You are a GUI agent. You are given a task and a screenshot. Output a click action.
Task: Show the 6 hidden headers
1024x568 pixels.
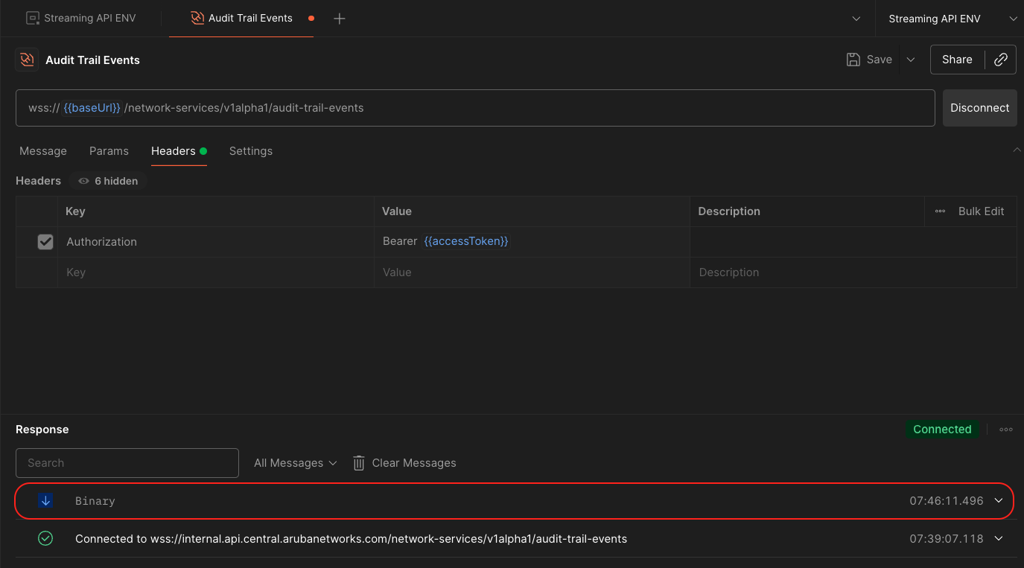pos(108,181)
